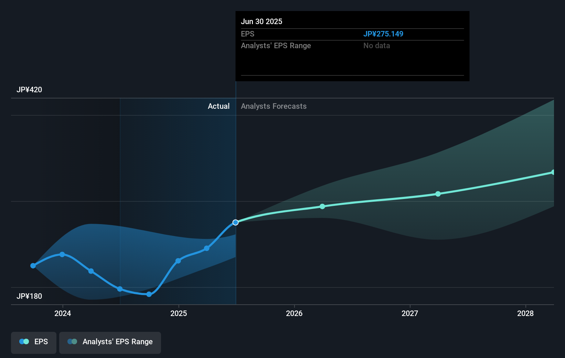Switch to the Analysts Forecasts section
The width and height of the screenshot is (565, 358).
click(274, 106)
